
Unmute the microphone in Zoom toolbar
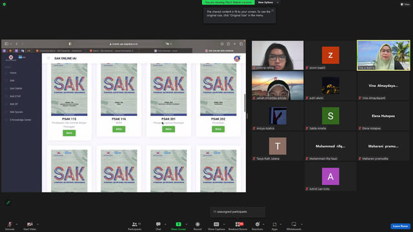(x=10, y=226)
